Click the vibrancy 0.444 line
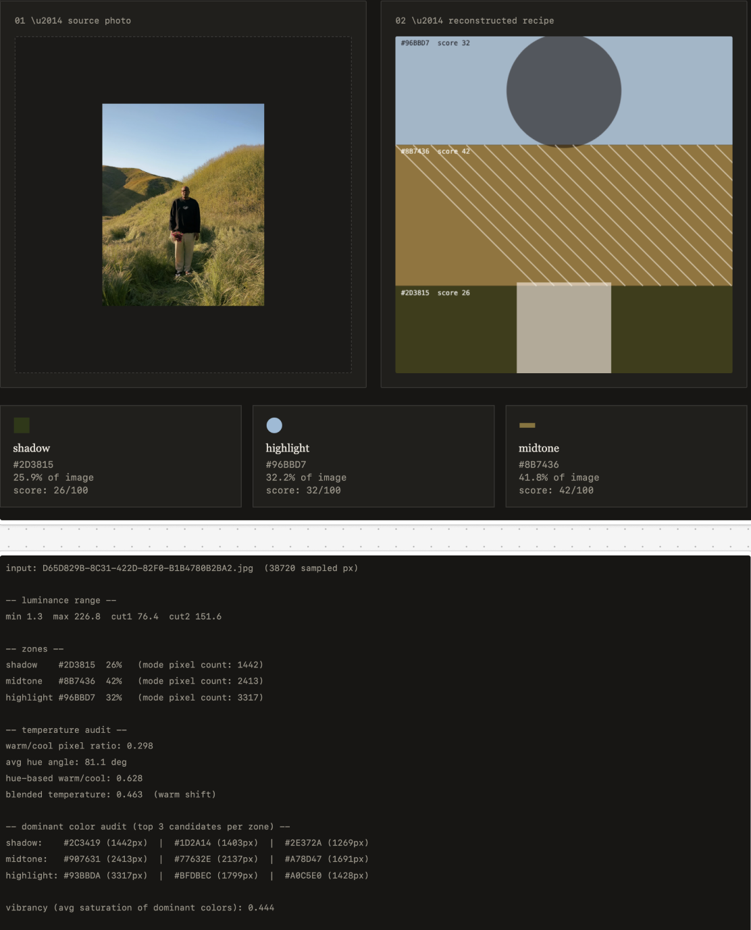751x930 pixels. 140,908
